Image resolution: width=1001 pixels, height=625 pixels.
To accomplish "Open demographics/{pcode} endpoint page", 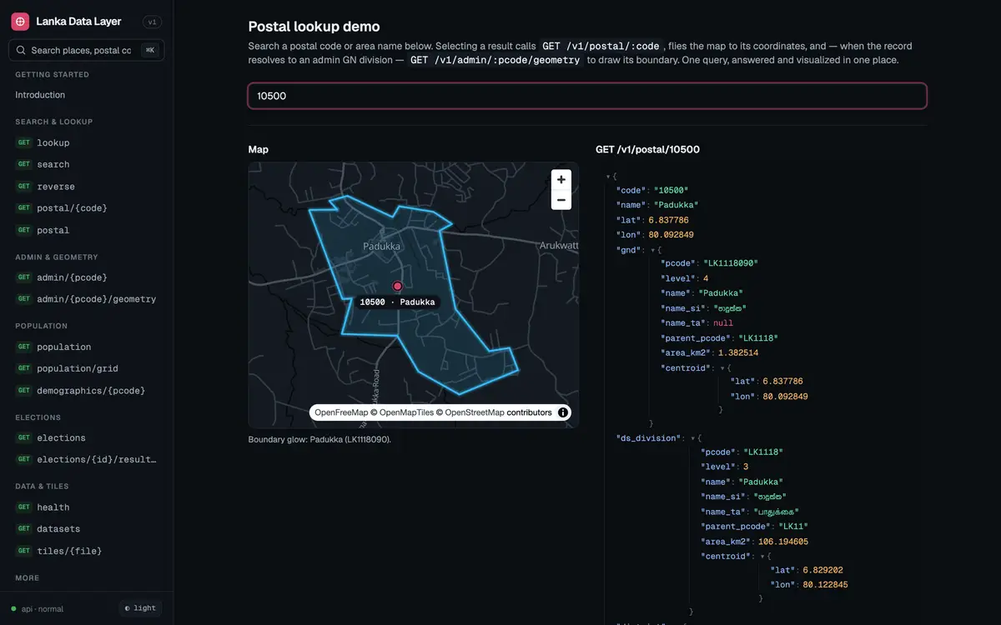I will click(x=91, y=391).
